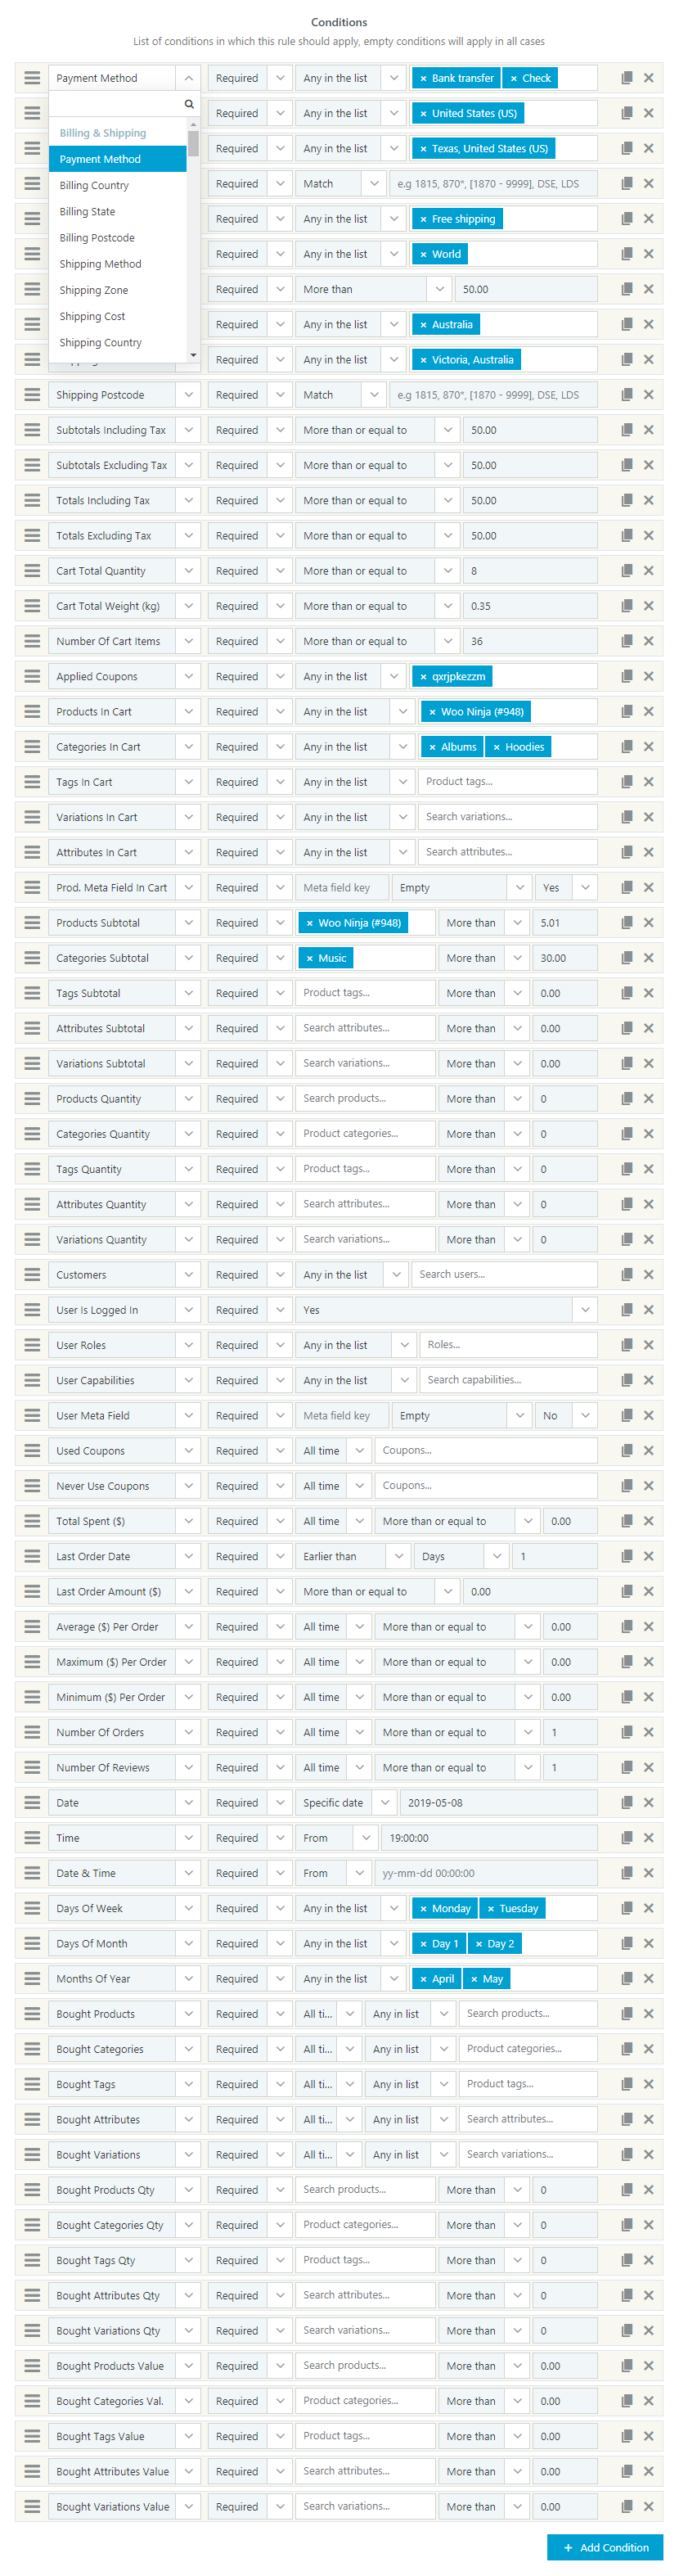Select Shipping Method in the open list
The image size is (679, 2576).
100,264
